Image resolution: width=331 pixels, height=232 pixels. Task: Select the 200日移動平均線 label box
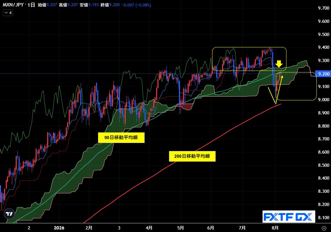coord(192,156)
